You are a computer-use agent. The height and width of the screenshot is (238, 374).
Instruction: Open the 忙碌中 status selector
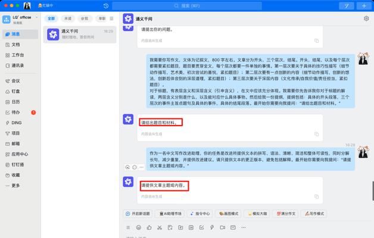(45, 5)
